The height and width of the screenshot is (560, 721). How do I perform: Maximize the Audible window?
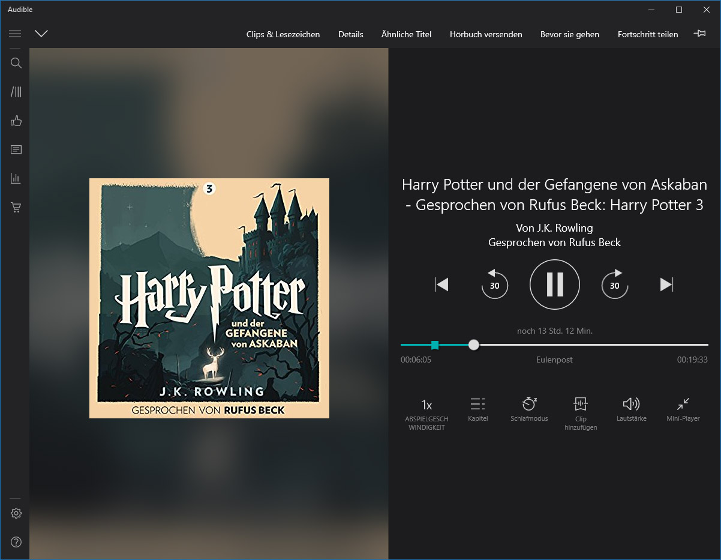tap(679, 10)
